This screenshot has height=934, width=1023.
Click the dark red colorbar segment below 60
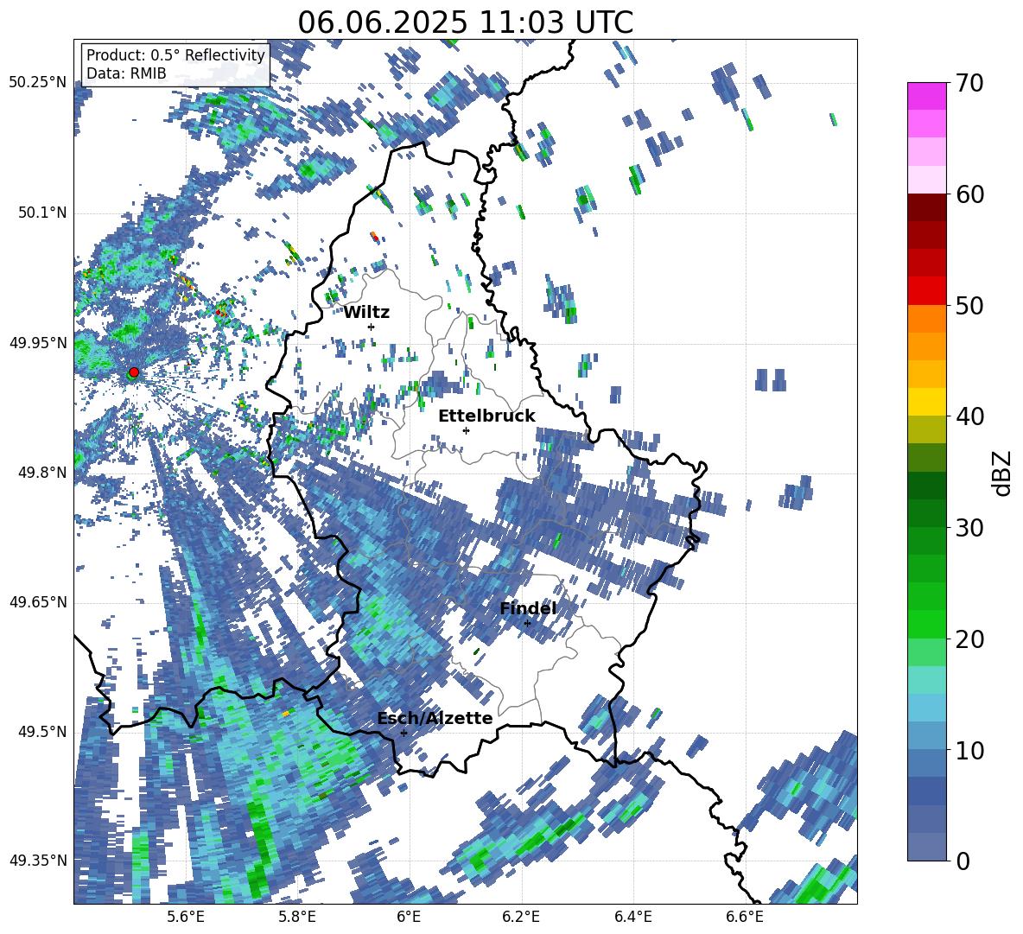click(x=926, y=207)
